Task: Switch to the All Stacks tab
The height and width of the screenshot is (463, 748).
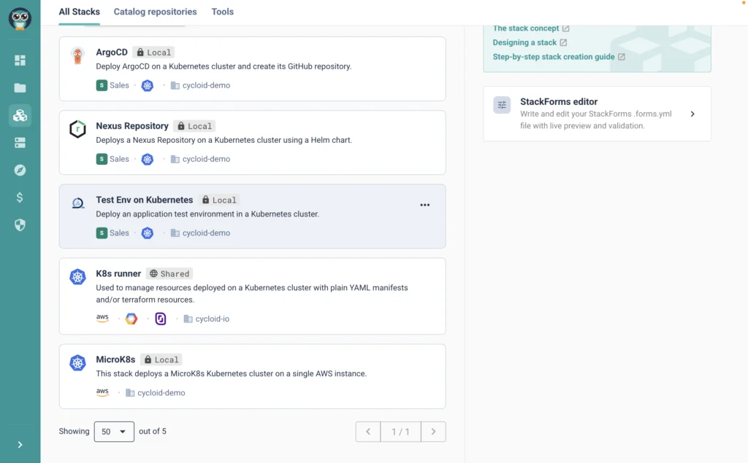Action: pos(79,12)
